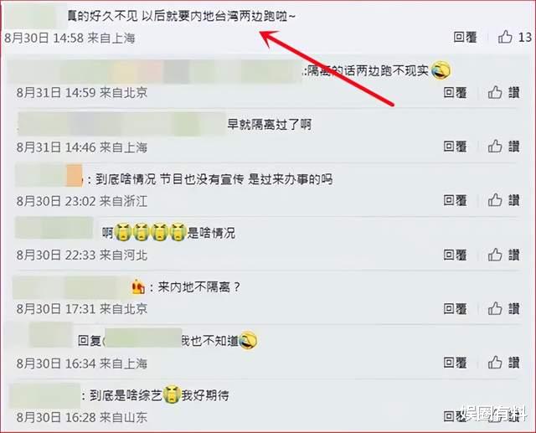Reply to the 来内地不隔离 comment
536x433 pixels.
(455, 308)
